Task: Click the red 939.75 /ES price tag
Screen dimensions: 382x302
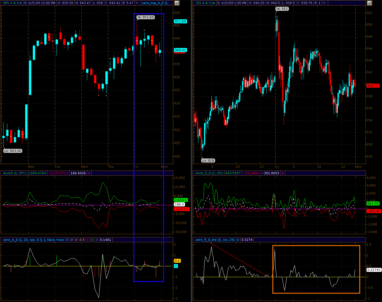Action: [373, 86]
